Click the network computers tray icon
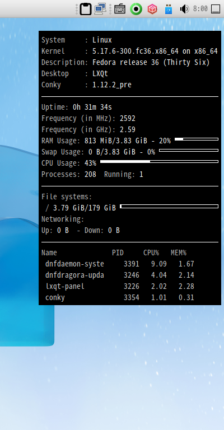This screenshot has width=224, height=430. [x=100, y=9]
